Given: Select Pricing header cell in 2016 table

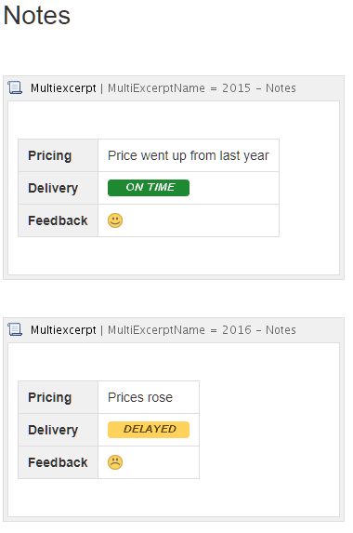Looking at the screenshot, I should click(x=58, y=397).
